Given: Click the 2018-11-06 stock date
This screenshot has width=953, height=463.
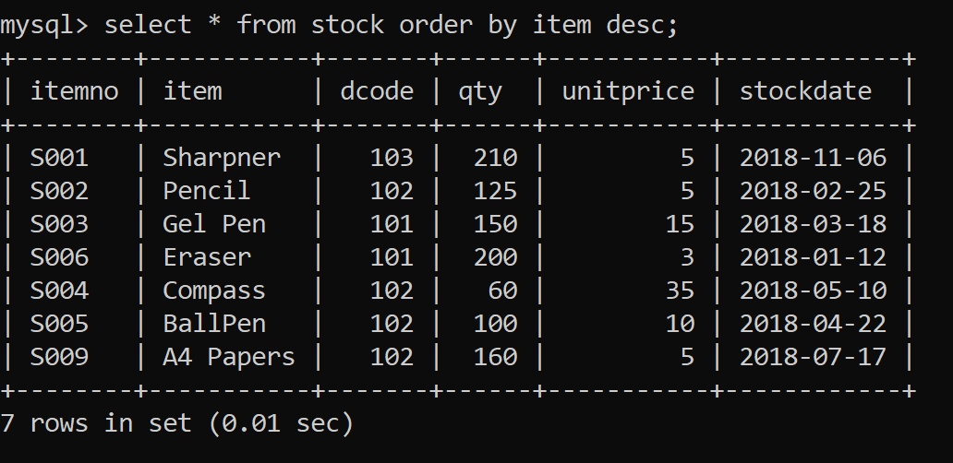Looking at the screenshot, I should [x=814, y=158].
